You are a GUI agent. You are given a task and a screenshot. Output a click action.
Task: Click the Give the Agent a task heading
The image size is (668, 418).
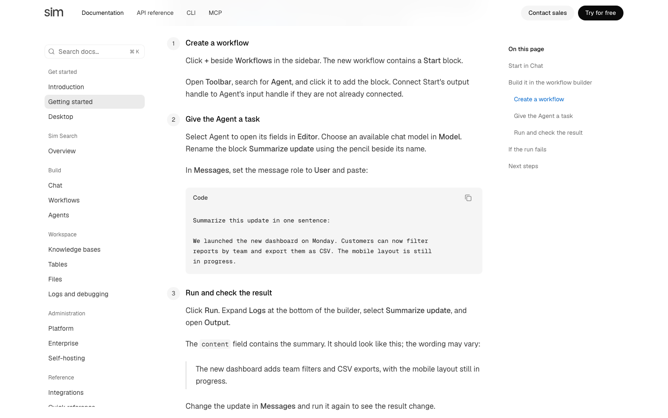tap(223, 119)
